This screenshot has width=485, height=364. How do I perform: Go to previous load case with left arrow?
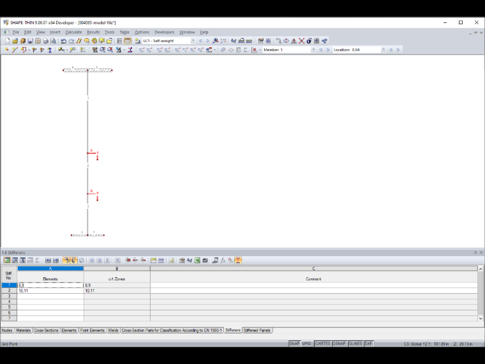pos(200,41)
